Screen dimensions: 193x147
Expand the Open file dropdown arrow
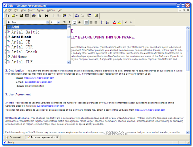tap(17, 16)
